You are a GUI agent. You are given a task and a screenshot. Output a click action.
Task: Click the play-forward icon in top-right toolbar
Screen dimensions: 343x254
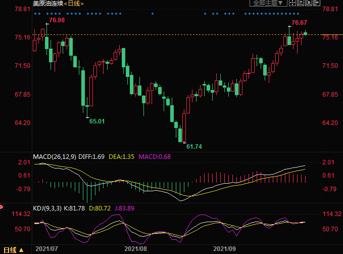click(308, 4)
